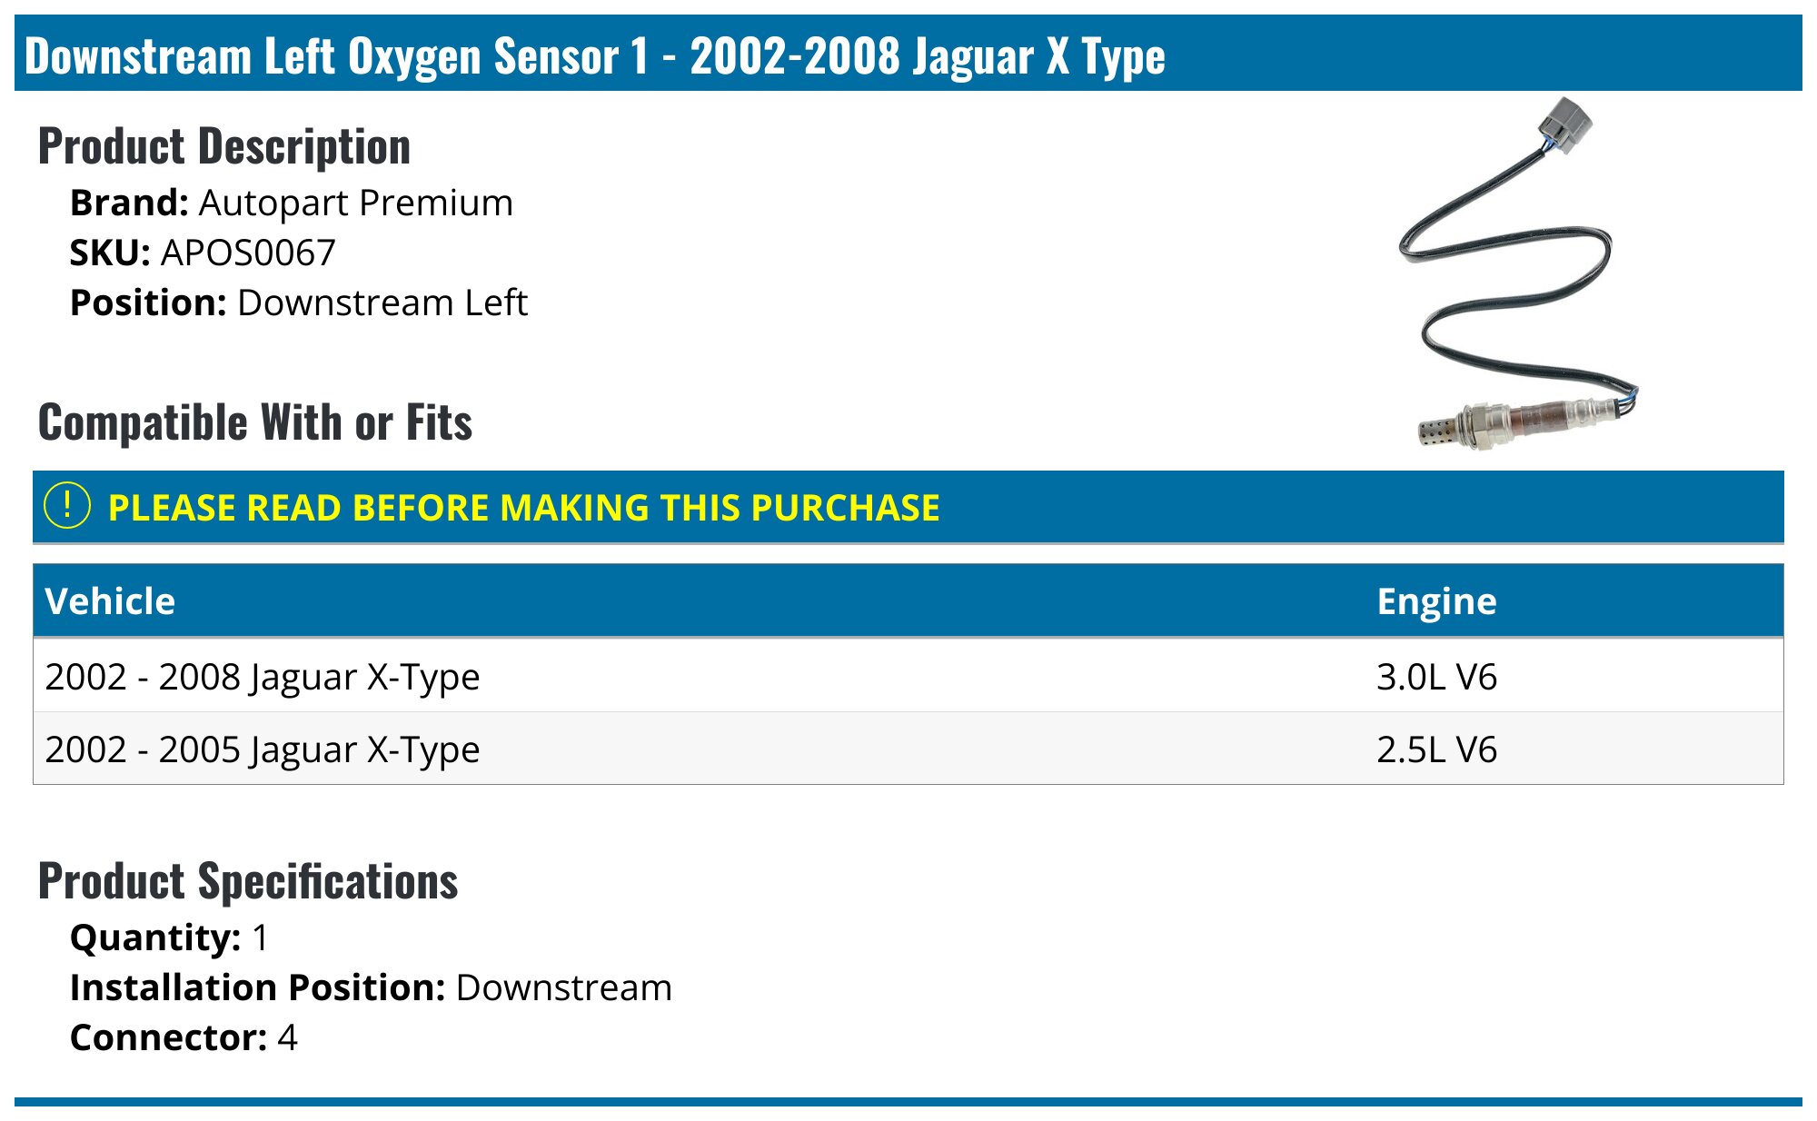Click the sensor's metal probe tip

pyautogui.click(x=1439, y=431)
